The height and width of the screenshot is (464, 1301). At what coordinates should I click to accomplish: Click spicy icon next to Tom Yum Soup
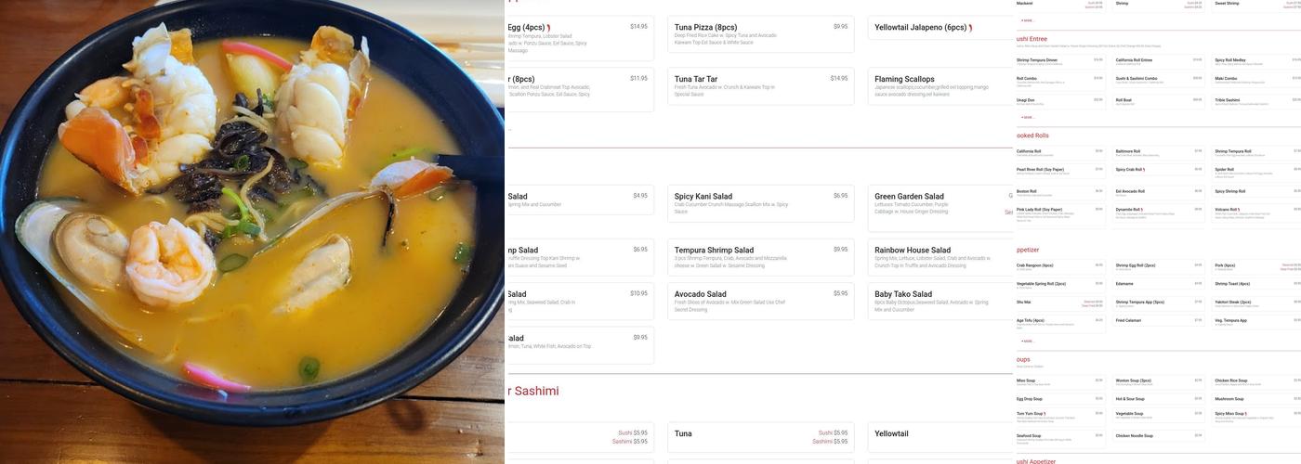(1045, 414)
